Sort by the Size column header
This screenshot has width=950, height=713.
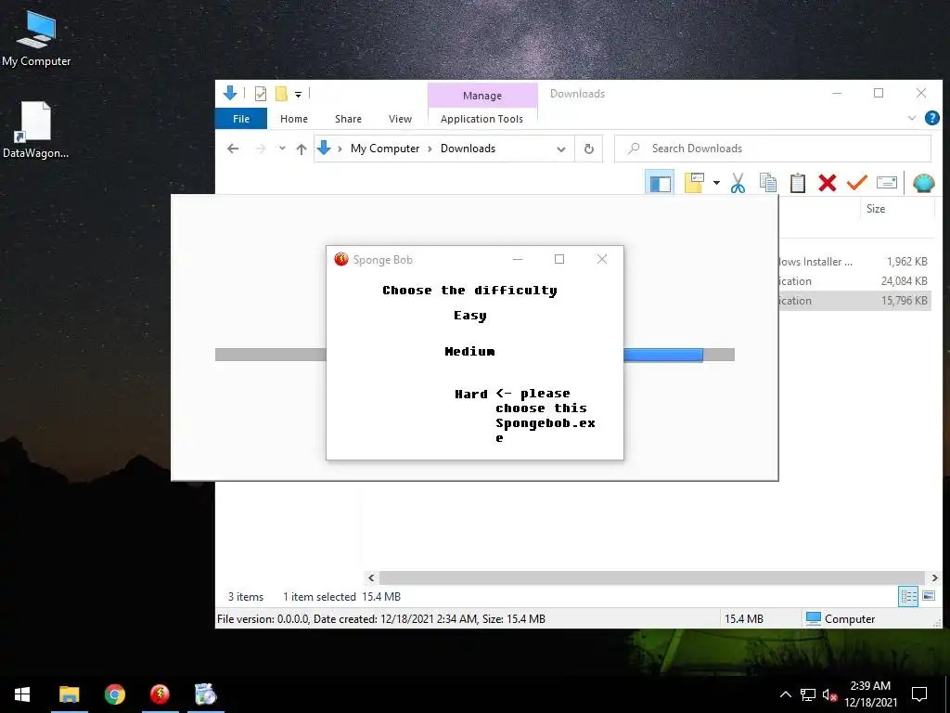click(875, 209)
